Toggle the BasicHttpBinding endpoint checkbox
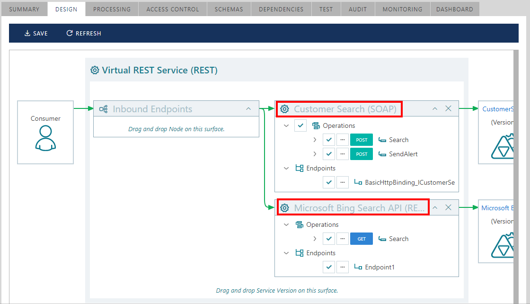Screen dimensions: 530x304 329,182
